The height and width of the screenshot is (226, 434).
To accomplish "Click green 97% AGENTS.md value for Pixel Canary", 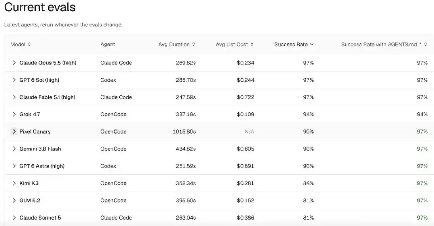I will [422, 131].
